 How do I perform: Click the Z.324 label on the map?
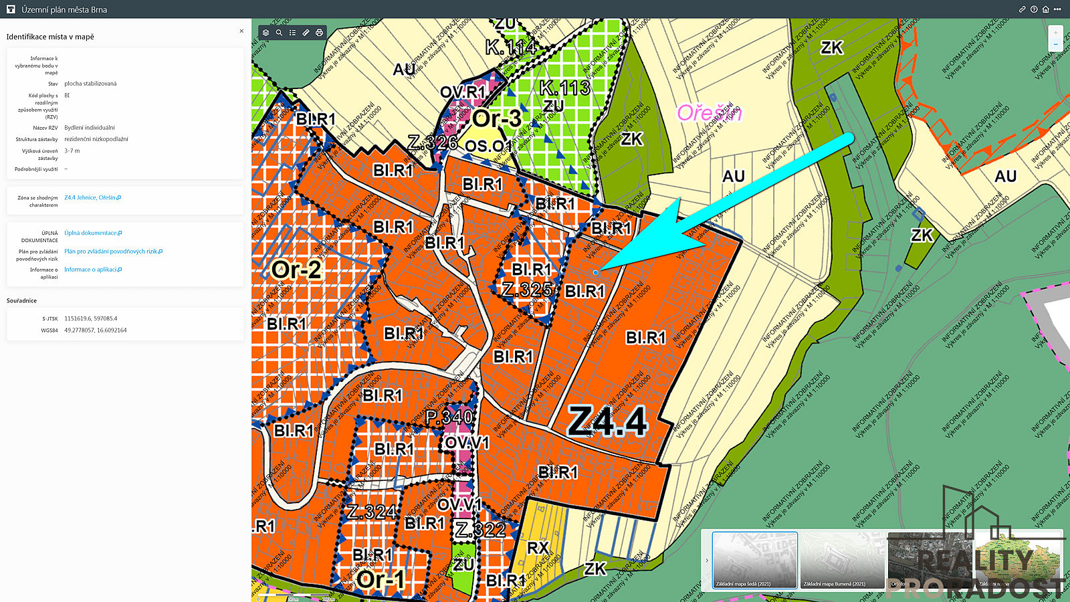[372, 512]
